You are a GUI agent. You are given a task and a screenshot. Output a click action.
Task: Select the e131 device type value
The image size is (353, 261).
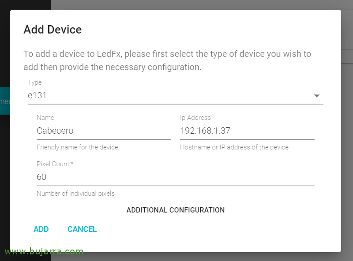pyautogui.click(x=38, y=95)
